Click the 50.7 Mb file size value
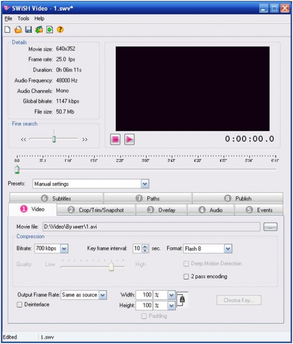293x344 pixels. (x=65, y=112)
